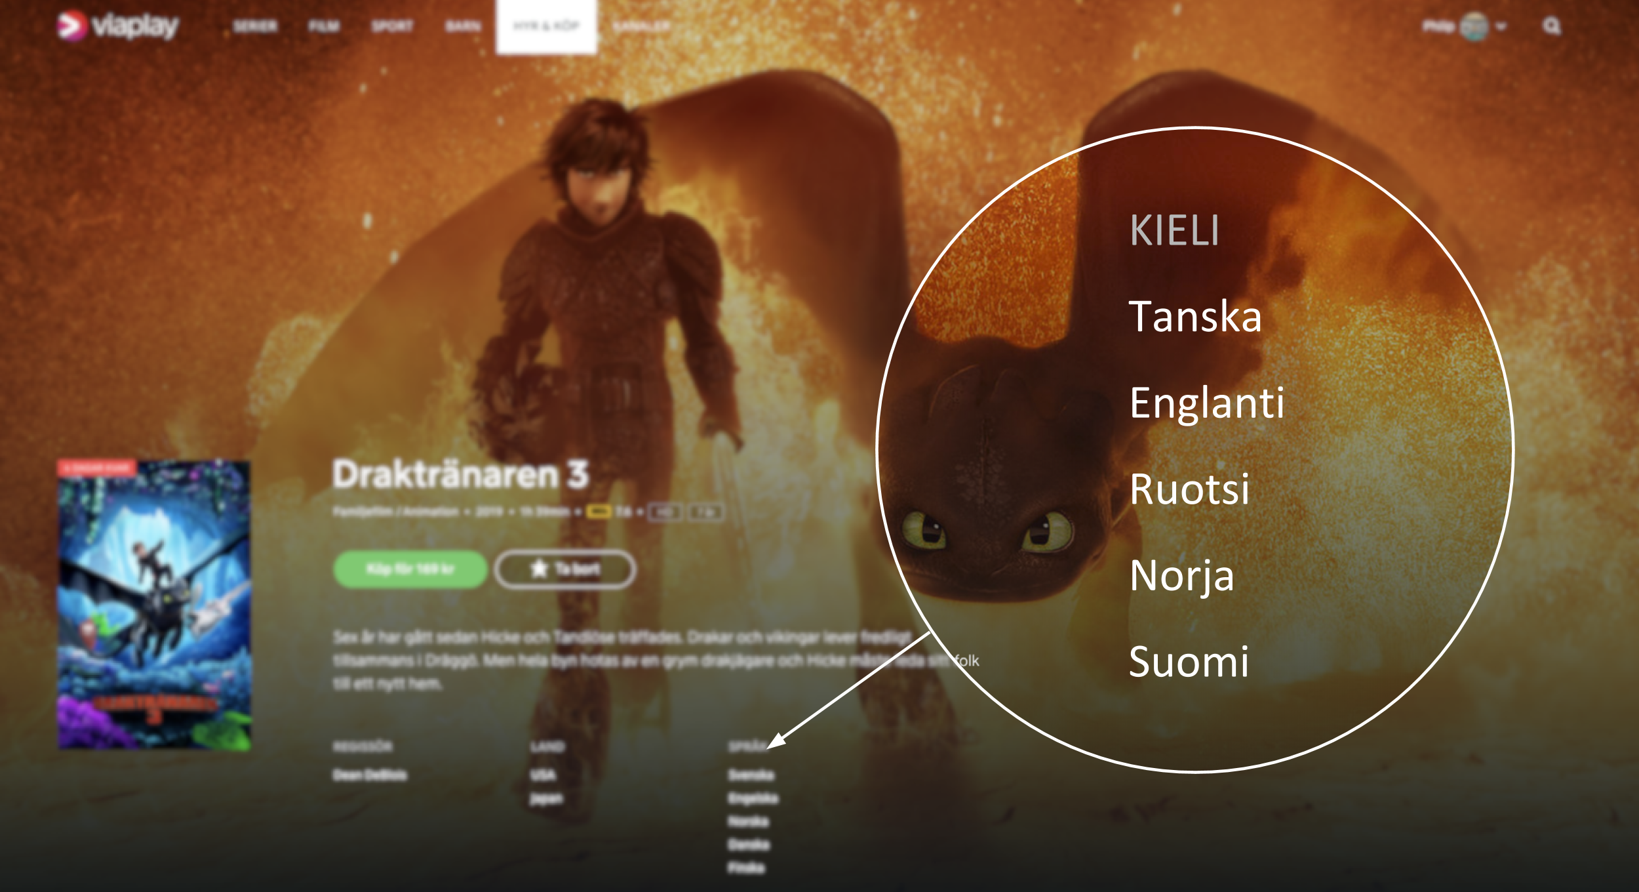Open the Barn section

click(463, 26)
